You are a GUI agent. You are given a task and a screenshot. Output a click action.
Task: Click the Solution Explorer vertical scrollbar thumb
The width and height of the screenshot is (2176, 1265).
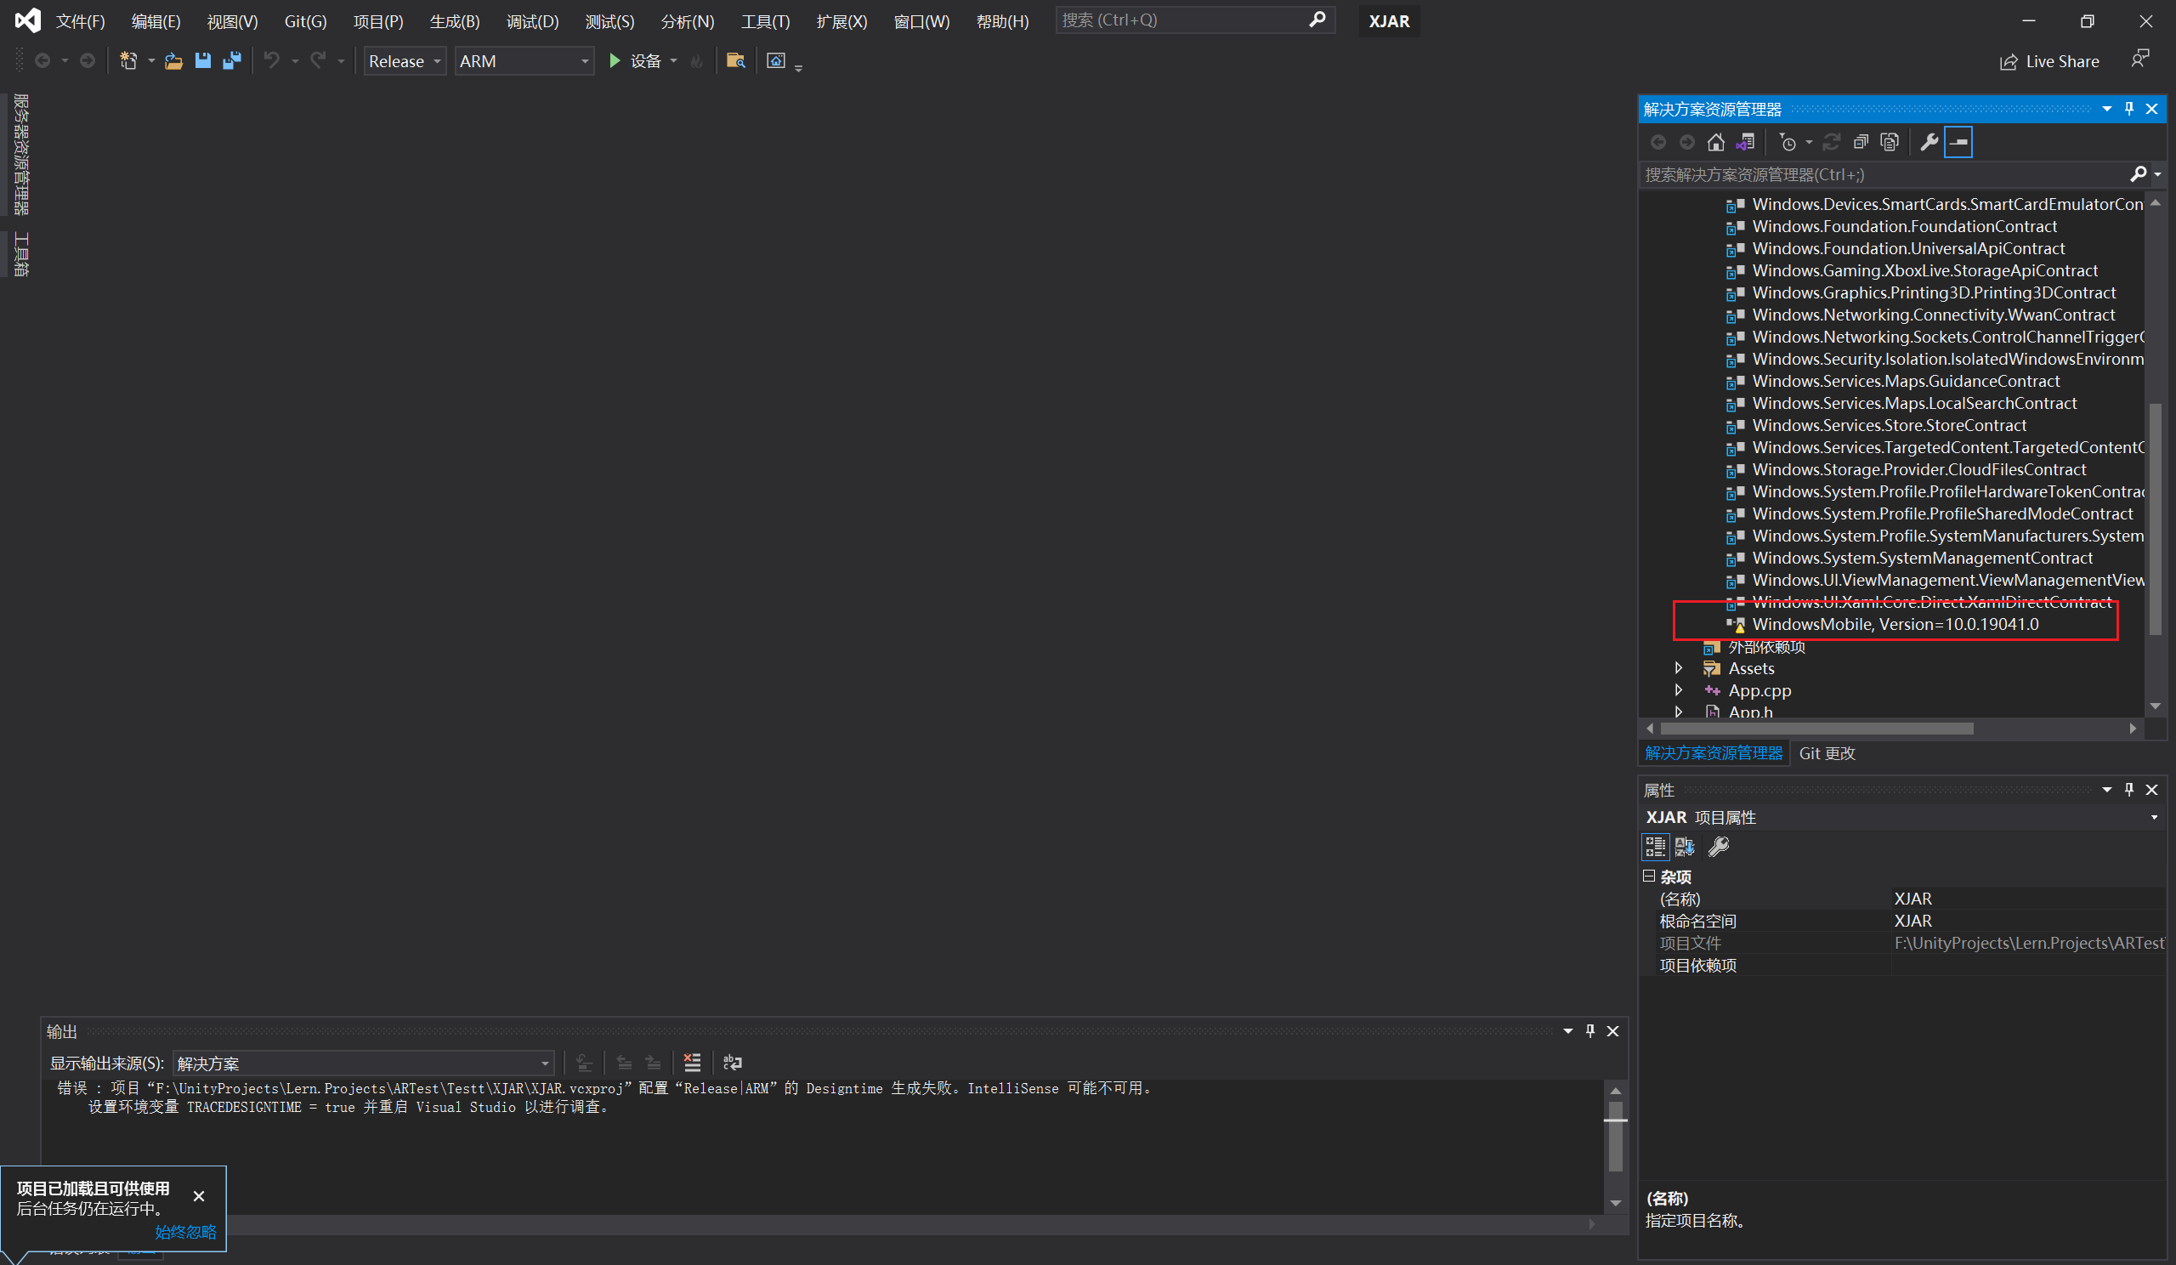coord(2155,518)
